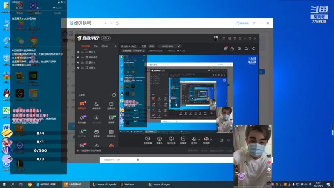The image size is (334, 188).
Task: Toggle lock on 全屏 6 source
Action: pyautogui.click(x=82, y=68)
